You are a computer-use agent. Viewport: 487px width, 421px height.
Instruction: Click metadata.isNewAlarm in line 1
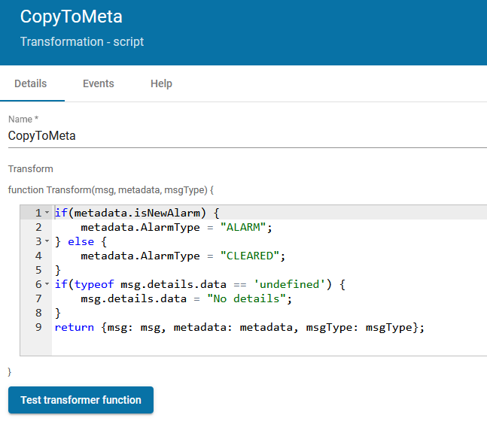point(137,213)
